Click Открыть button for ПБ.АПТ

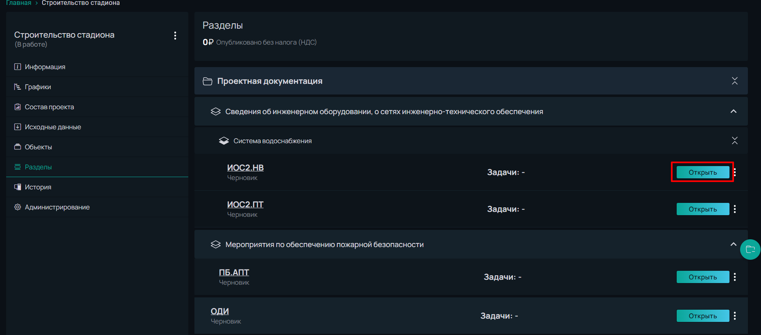703,277
